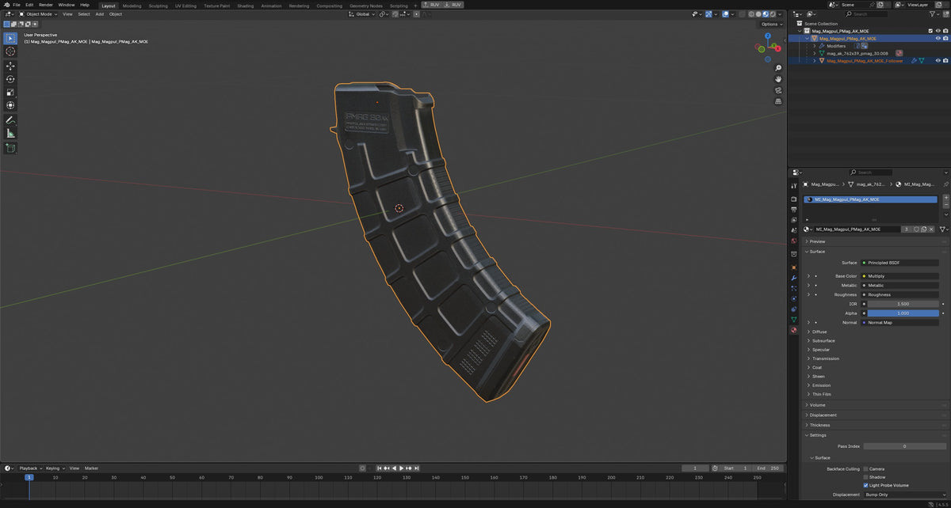Open the Material properties tab

click(x=793, y=330)
